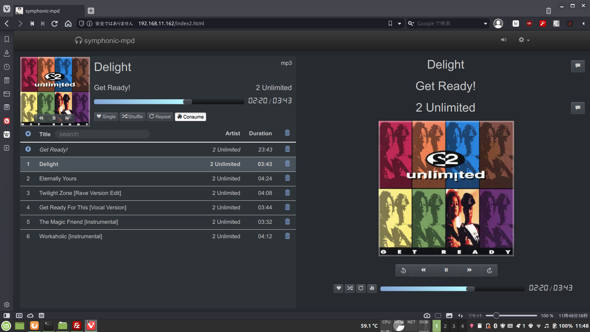Remove Delight from the playlist

[287, 164]
